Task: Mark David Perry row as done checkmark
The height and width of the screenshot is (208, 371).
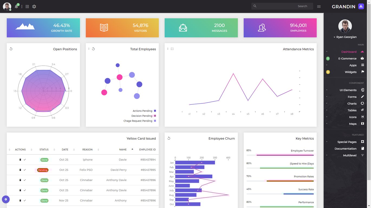Action: tap(25, 170)
